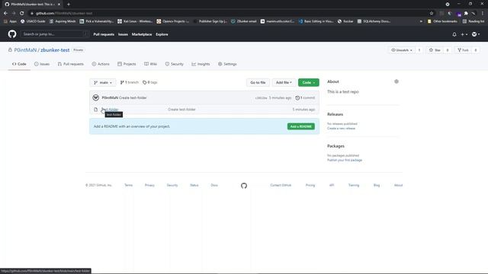Expand the main branch selector
The height and width of the screenshot is (274, 488).
[x=103, y=82]
